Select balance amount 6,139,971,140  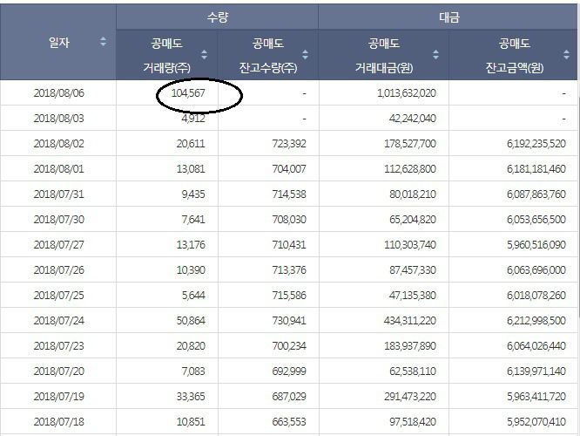(536, 371)
